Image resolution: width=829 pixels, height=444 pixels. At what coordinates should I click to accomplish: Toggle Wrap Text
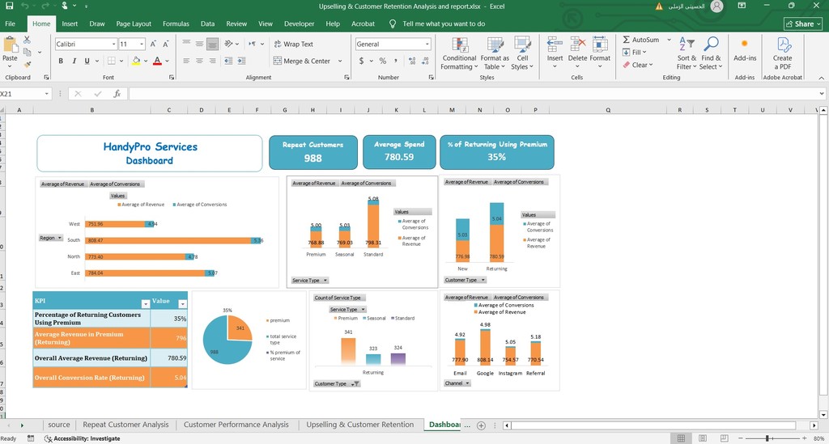(x=293, y=44)
